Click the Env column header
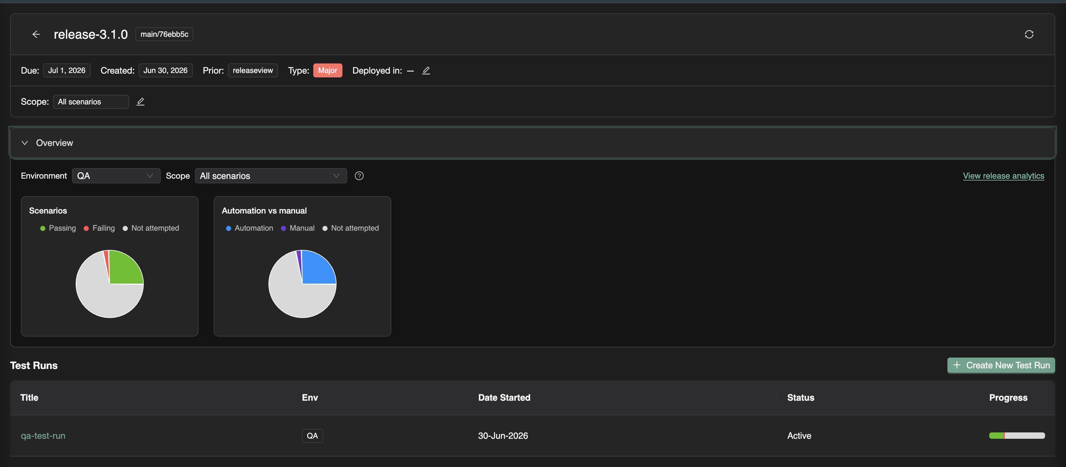1066x467 pixels. tap(309, 398)
